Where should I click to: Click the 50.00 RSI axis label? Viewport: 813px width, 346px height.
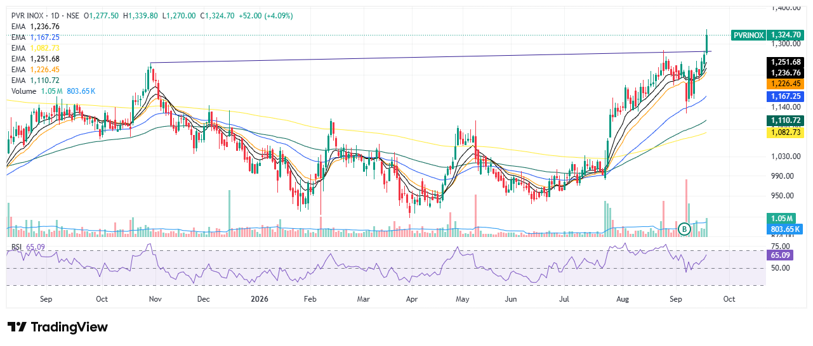pos(780,267)
